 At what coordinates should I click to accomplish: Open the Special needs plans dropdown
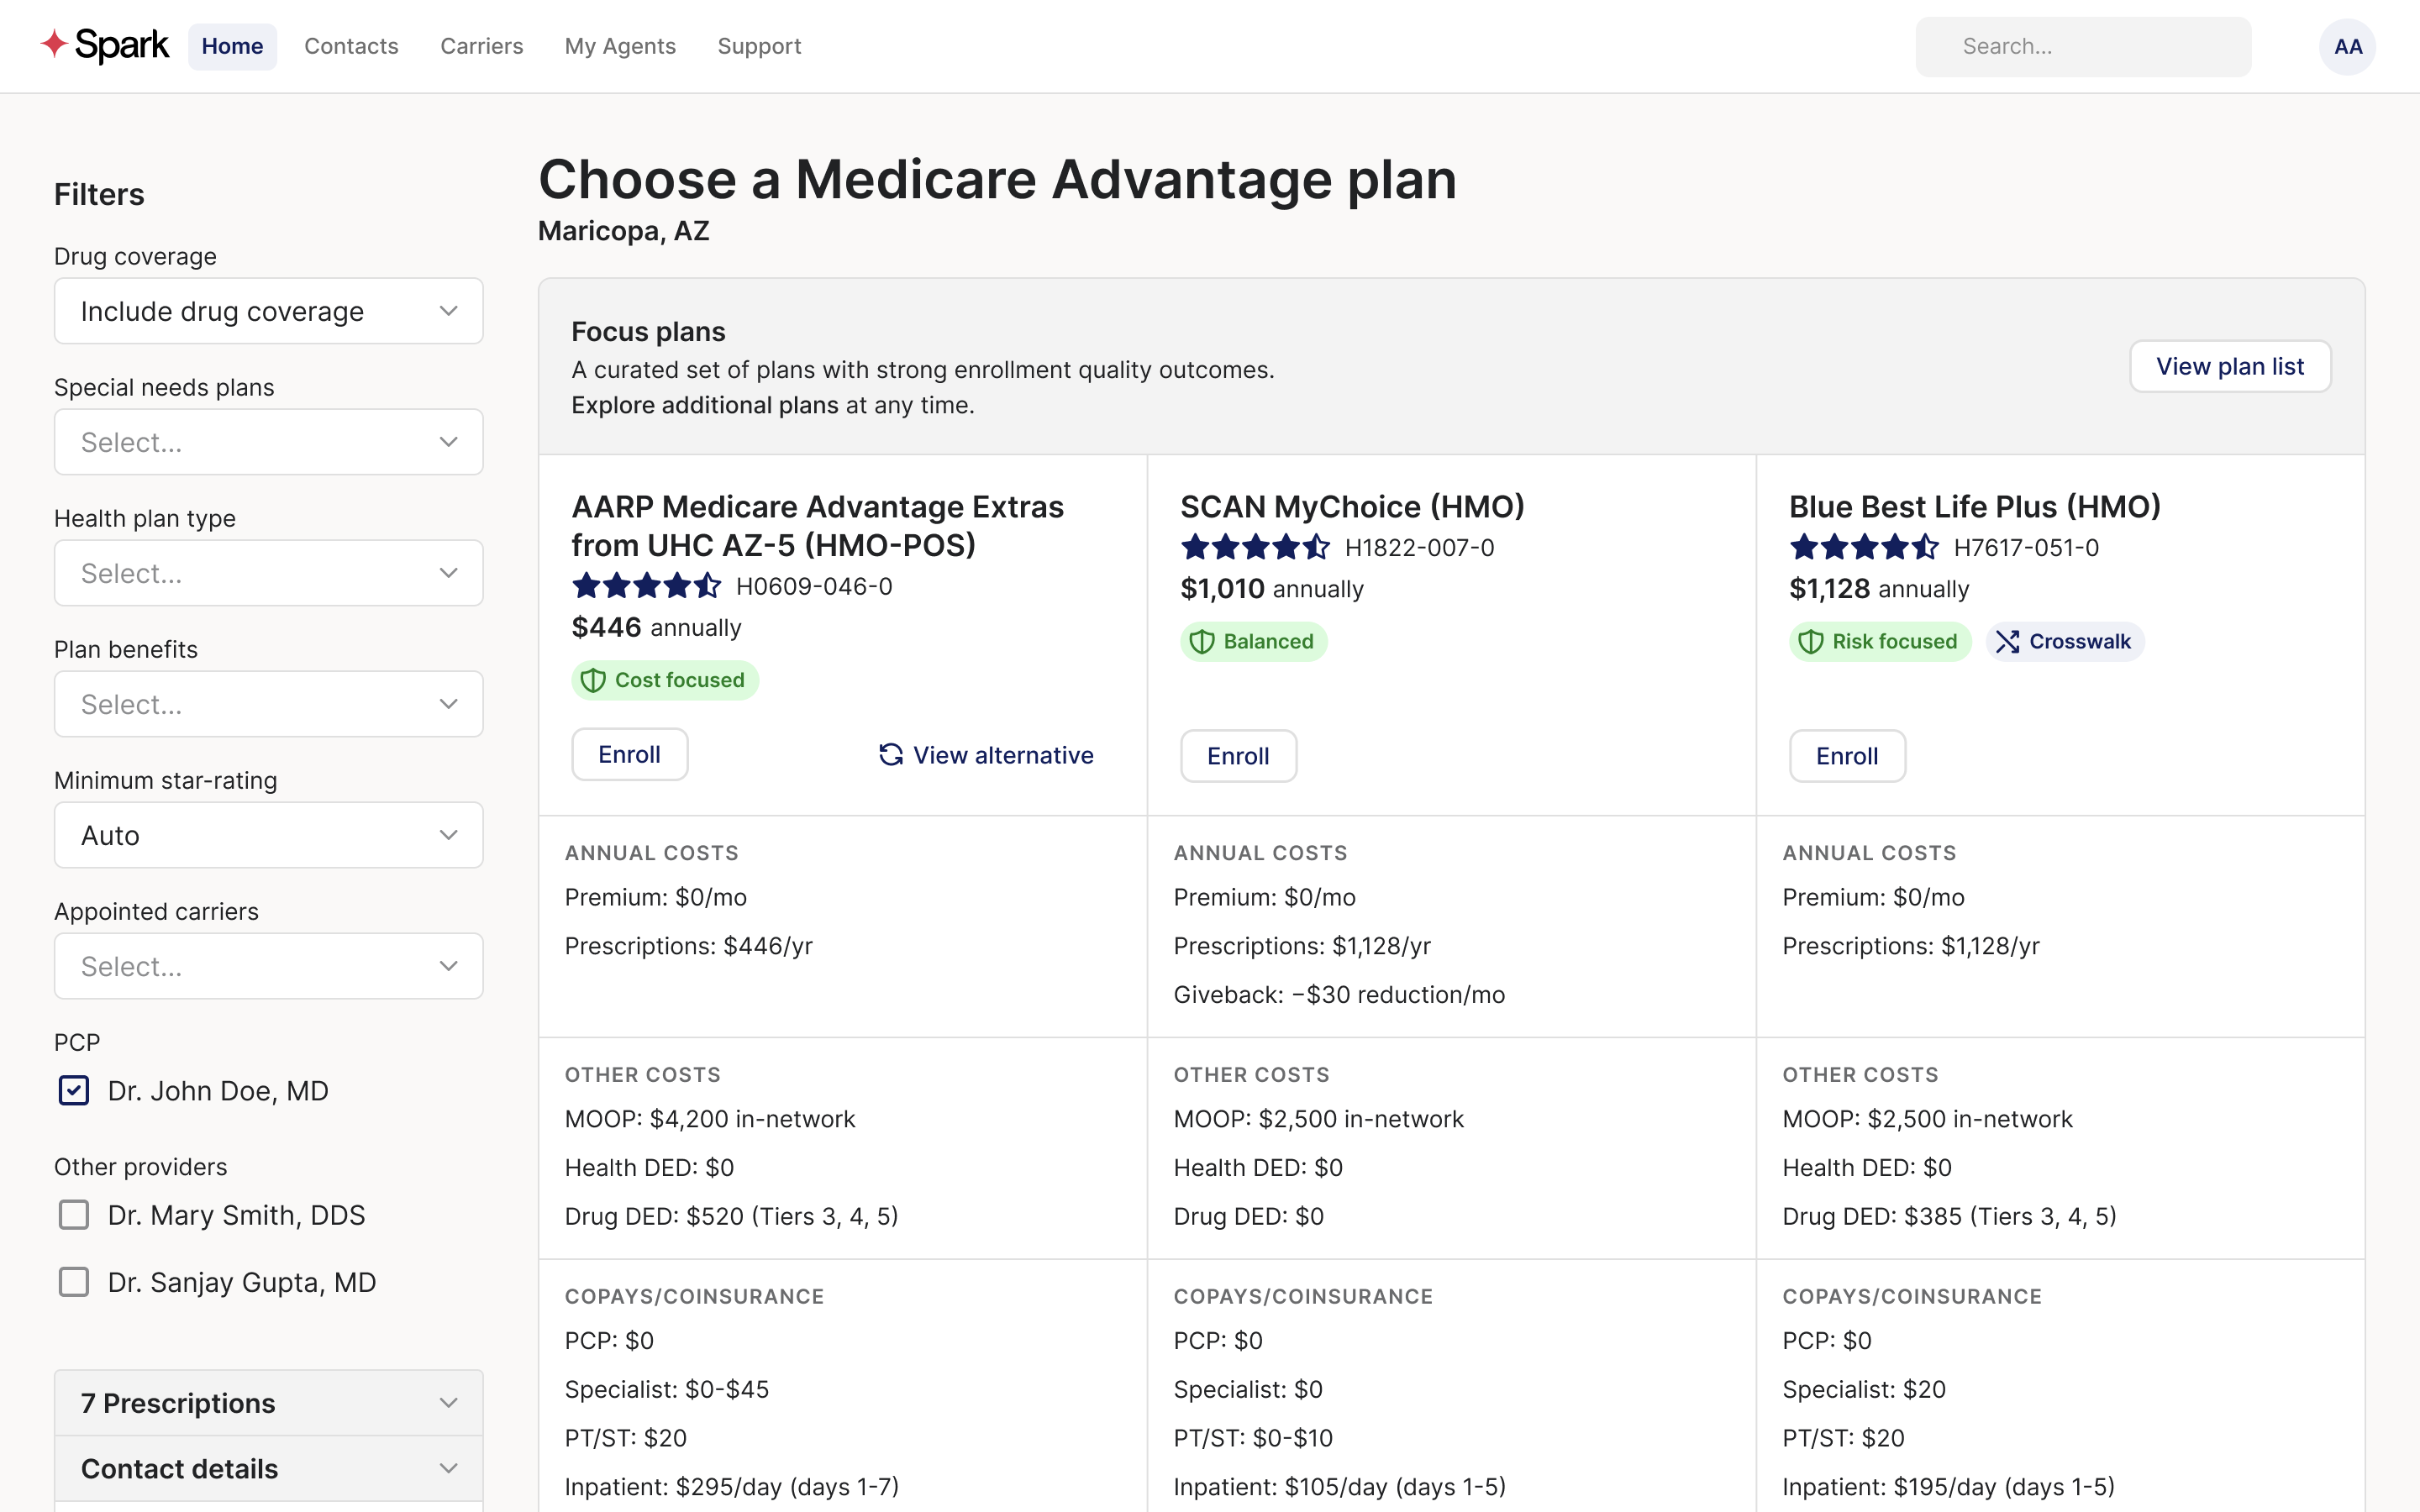269,442
